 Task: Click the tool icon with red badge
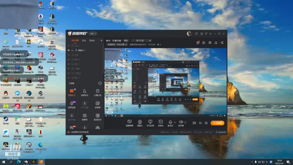[72, 127]
